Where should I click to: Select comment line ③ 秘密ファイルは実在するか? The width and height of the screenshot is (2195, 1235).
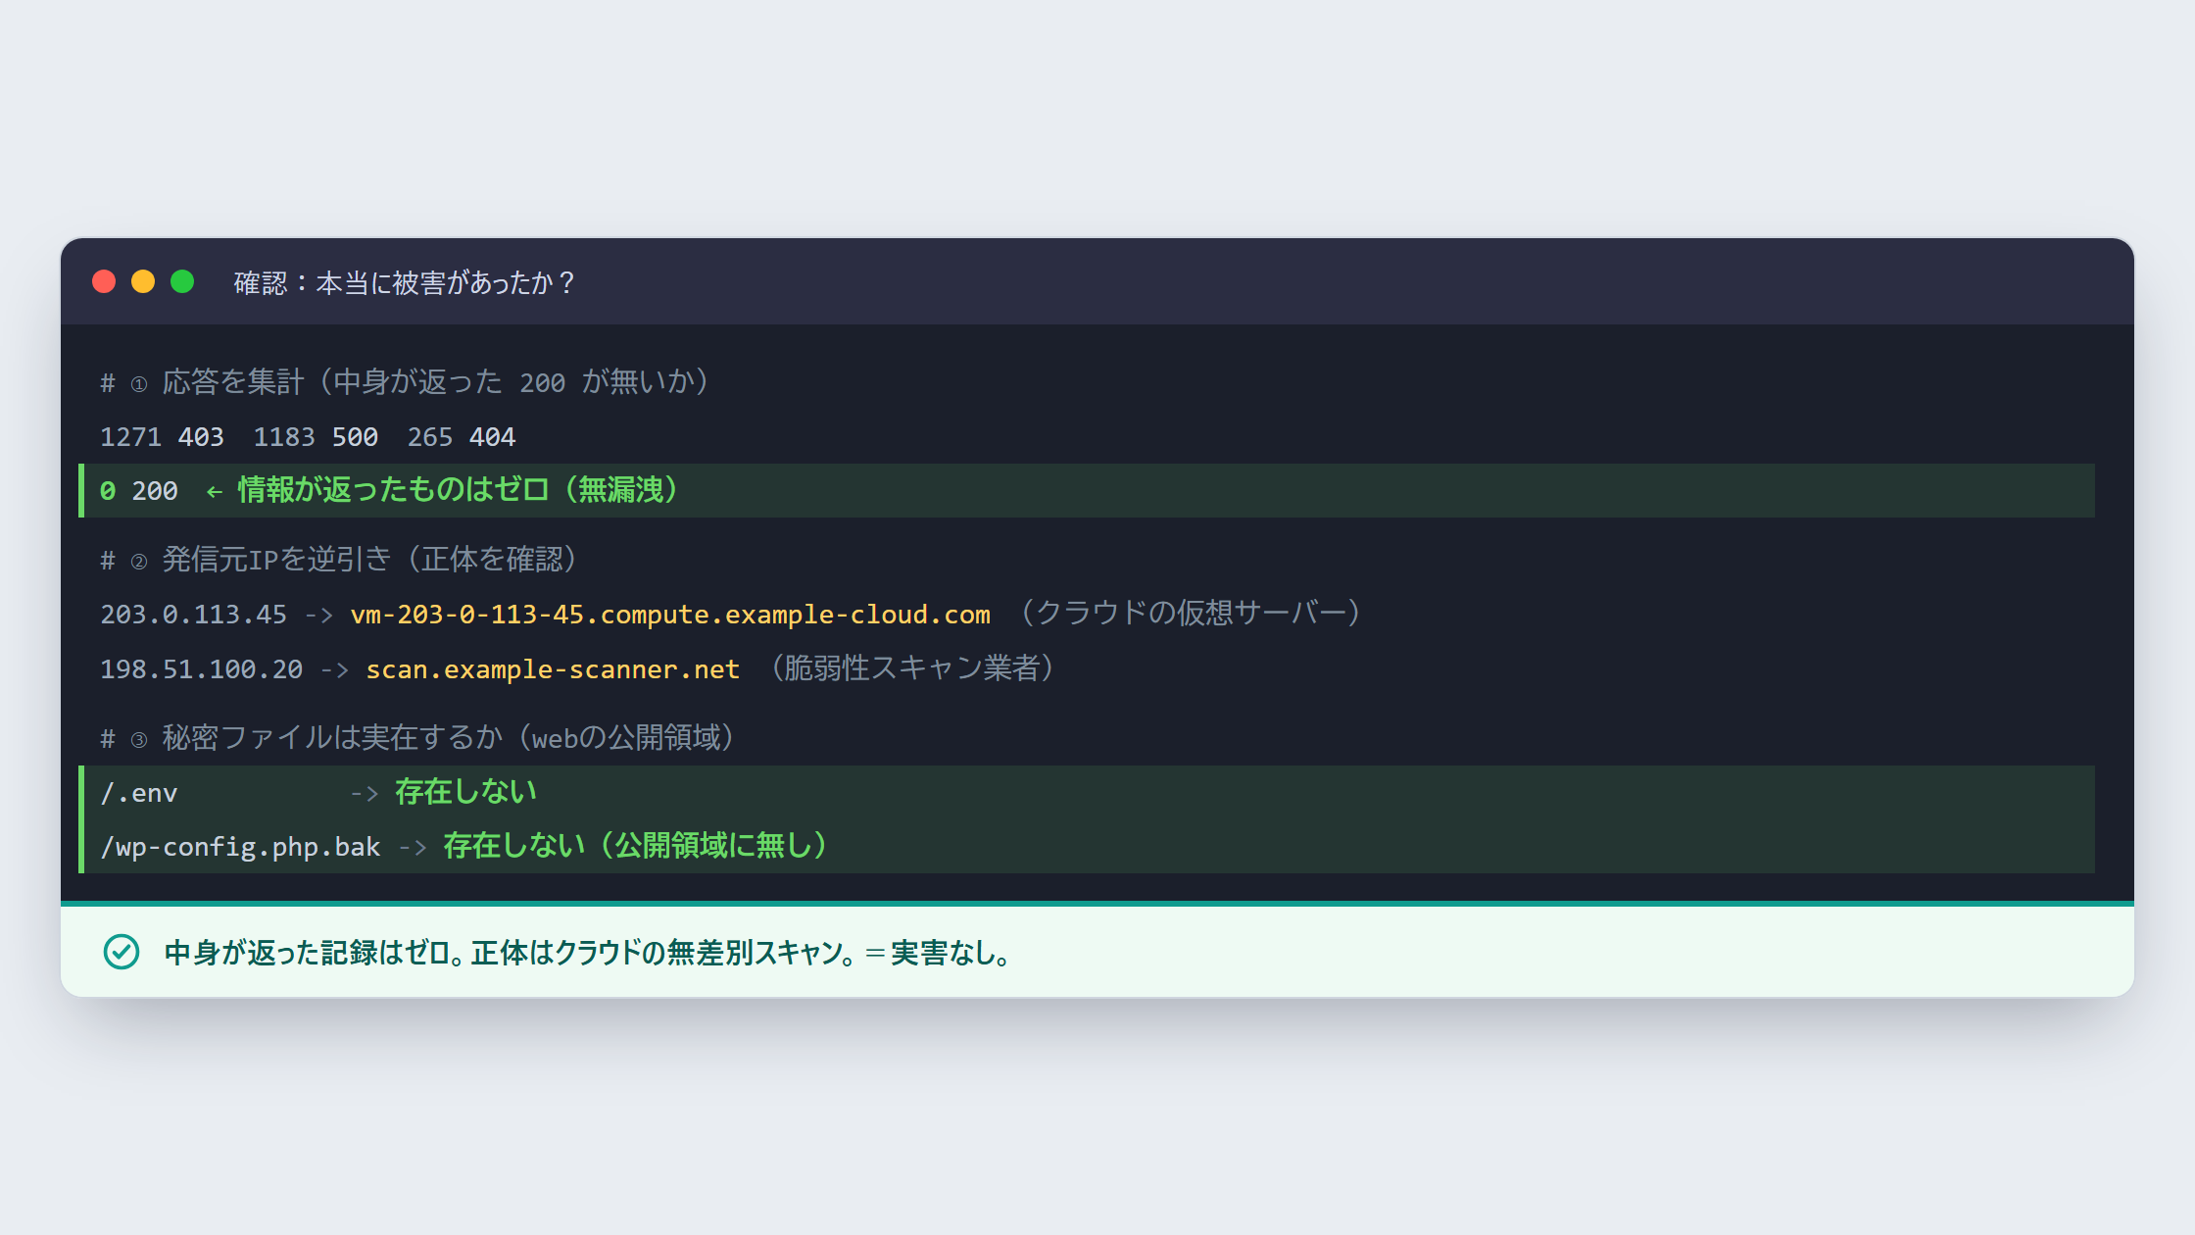pyautogui.click(x=417, y=738)
